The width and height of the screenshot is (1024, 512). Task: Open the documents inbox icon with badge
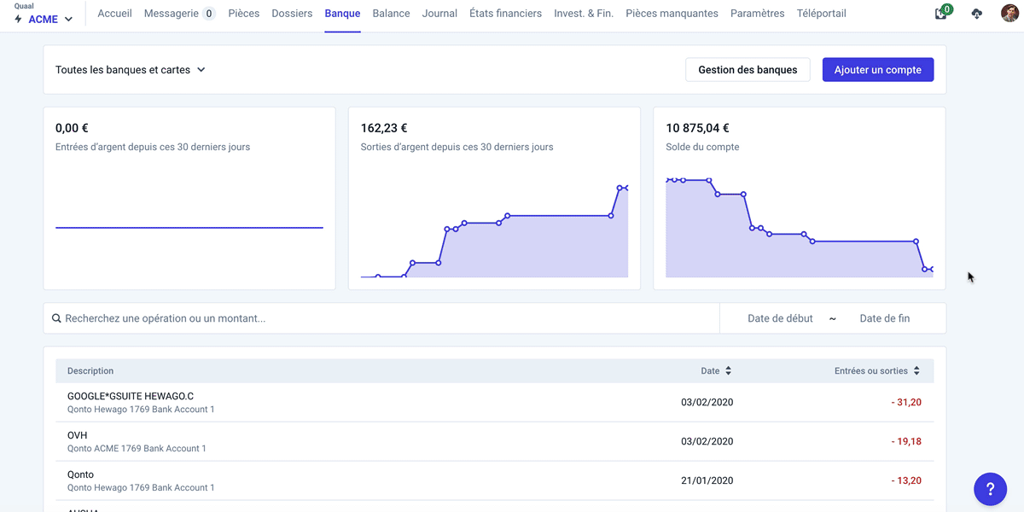942,13
